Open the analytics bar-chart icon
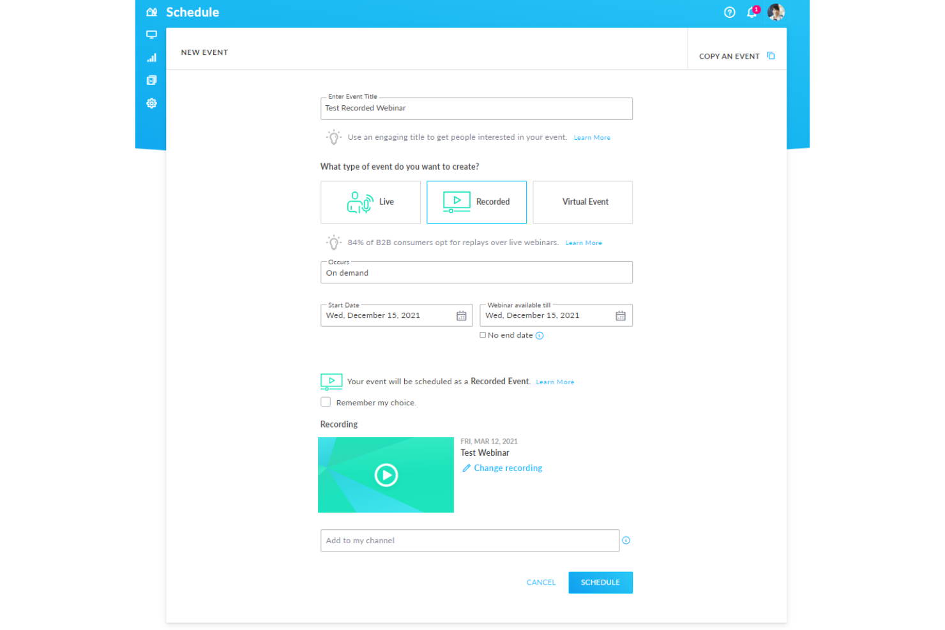 point(151,57)
